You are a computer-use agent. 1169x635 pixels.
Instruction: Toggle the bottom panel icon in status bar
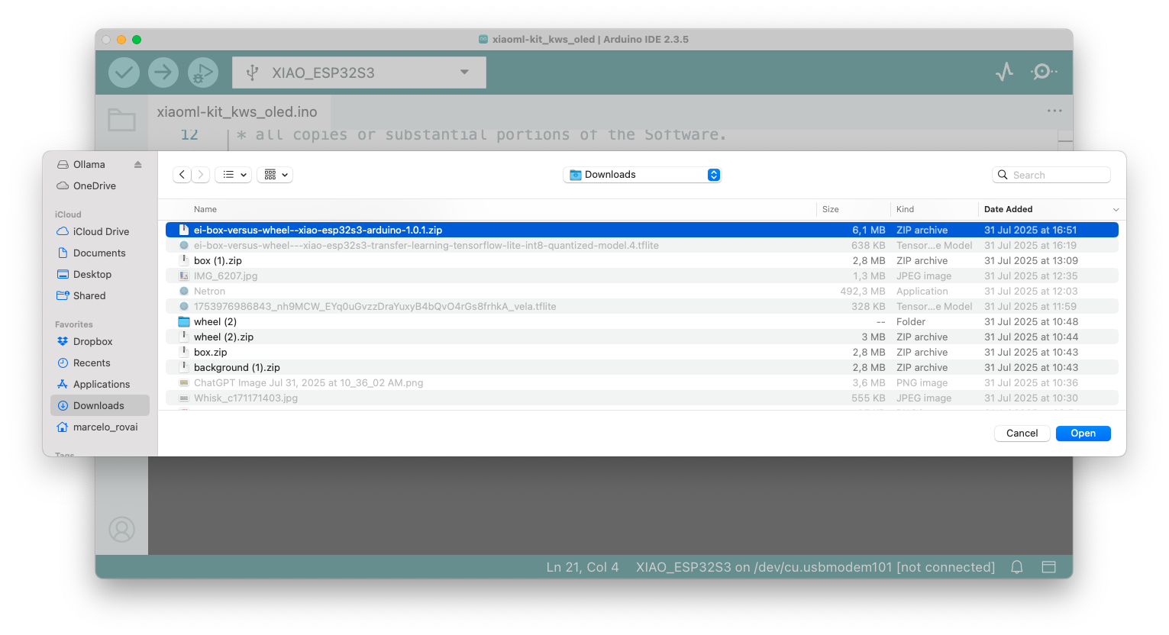pyautogui.click(x=1048, y=567)
